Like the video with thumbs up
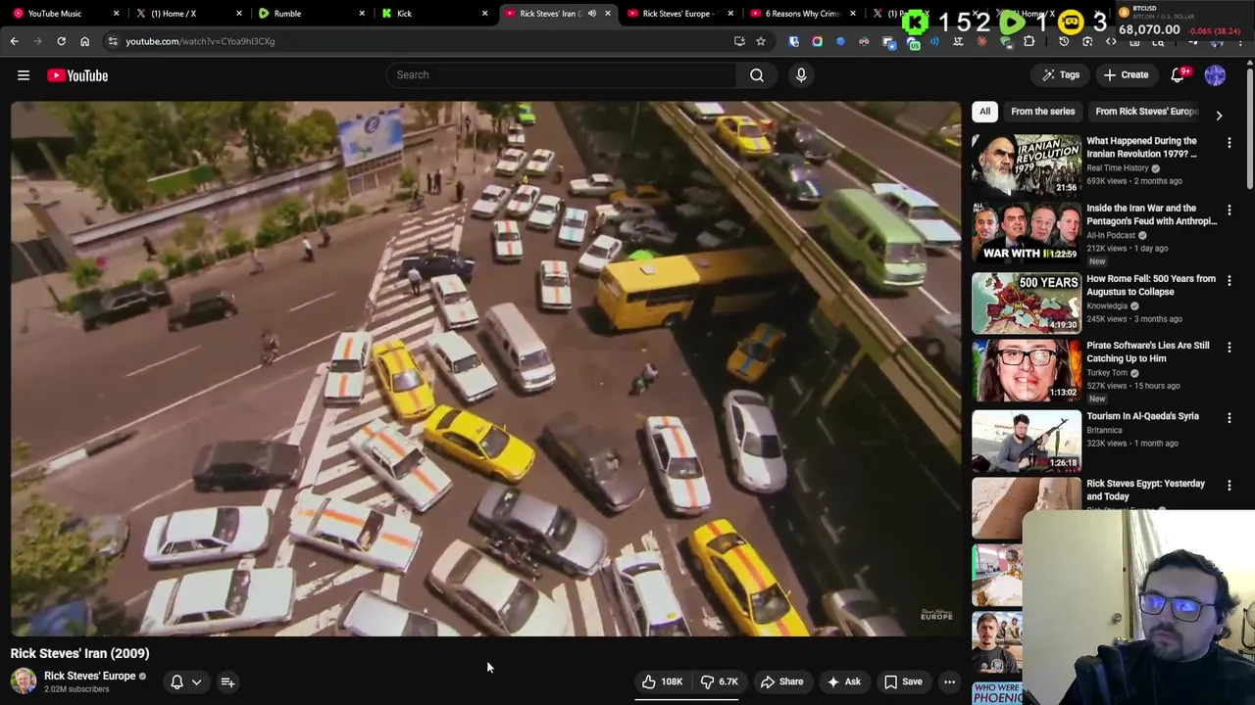This screenshot has height=705, width=1255. click(x=662, y=681)
